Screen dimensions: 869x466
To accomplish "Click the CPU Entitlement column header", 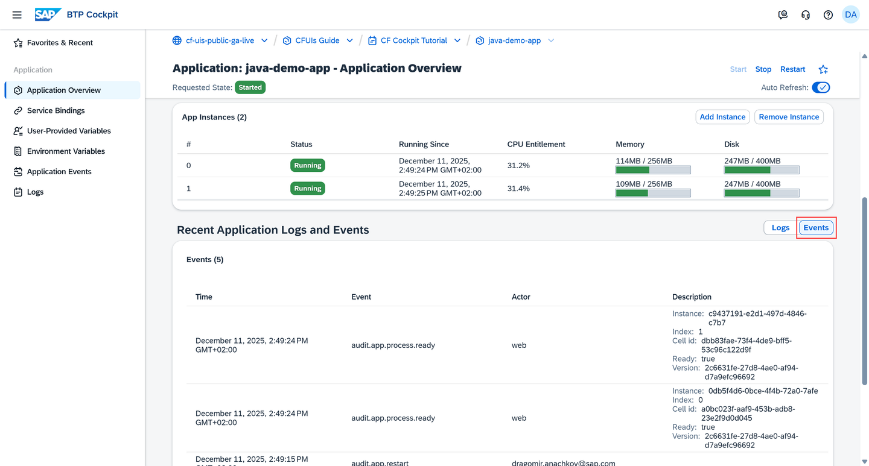I will click(x=536, y=144).
